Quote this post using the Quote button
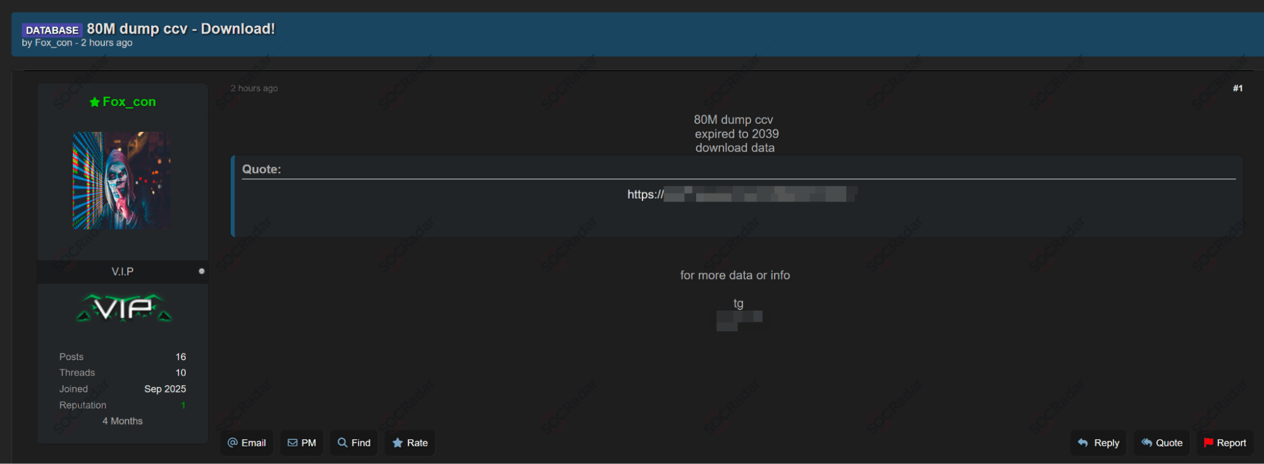Image resolution: width=1264 pixels, height=464 pixels. point(1161,443)
